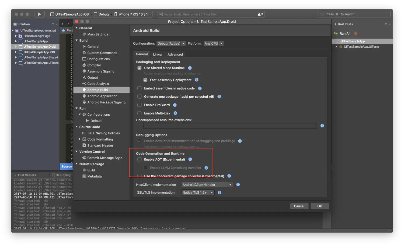Screen dimensions: 404x246
Task: Click the .NET Naming Policies icon
Action: (x=84, y=133)
